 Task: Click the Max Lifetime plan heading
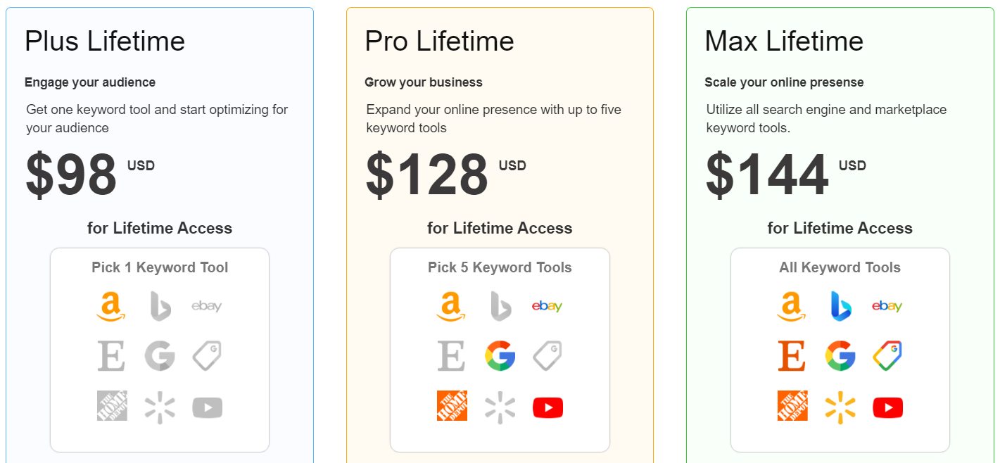coord(784,42)
